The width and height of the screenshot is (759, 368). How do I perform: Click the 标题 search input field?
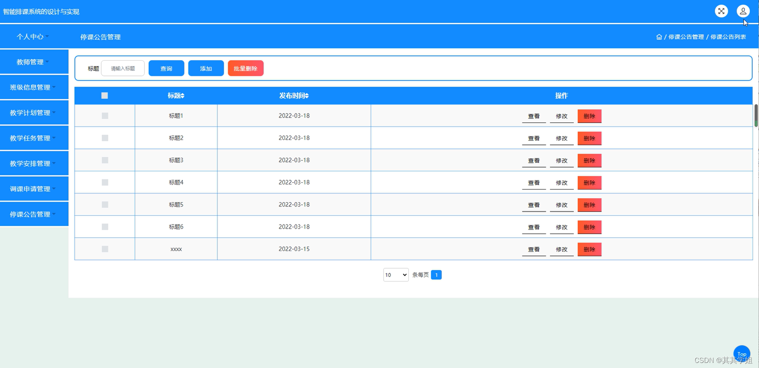pyautogui.click(x=123, y=68)
